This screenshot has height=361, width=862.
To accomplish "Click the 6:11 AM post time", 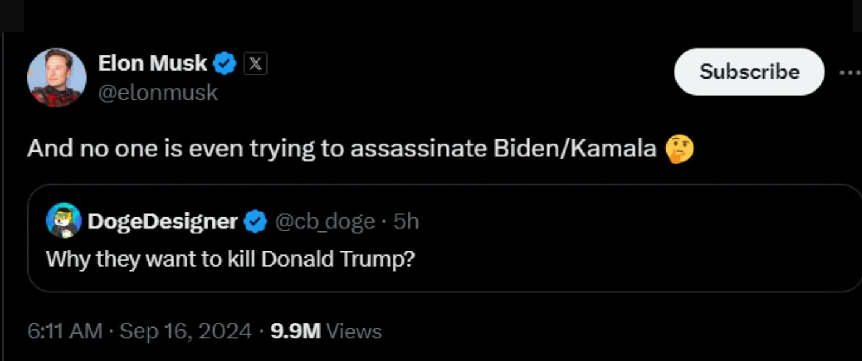I will point(65,331).
